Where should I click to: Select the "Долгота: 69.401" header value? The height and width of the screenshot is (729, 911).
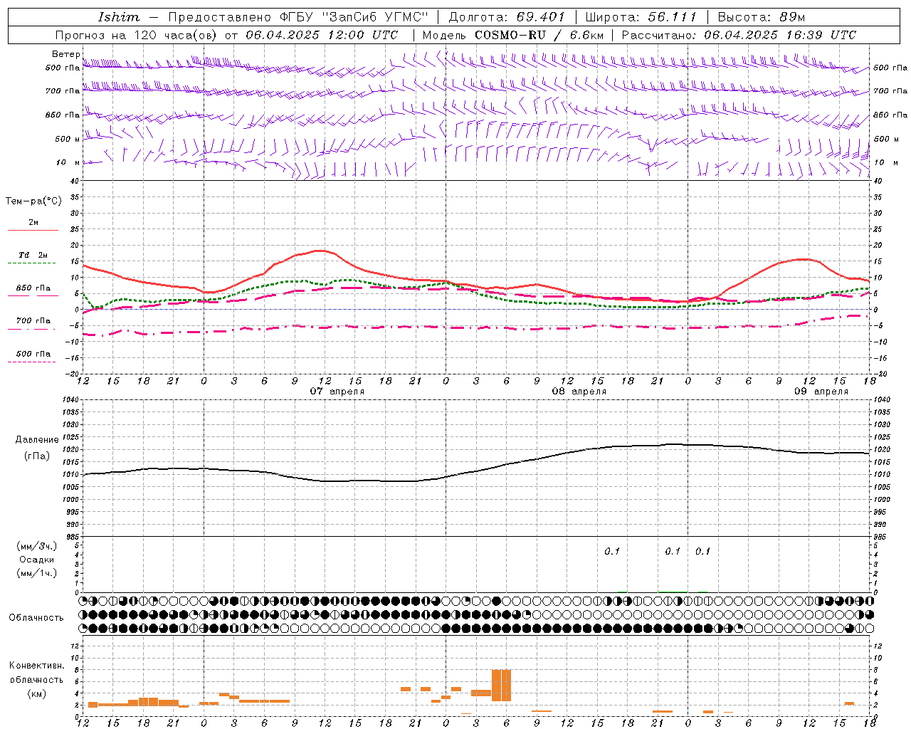[x=507, y=17]
